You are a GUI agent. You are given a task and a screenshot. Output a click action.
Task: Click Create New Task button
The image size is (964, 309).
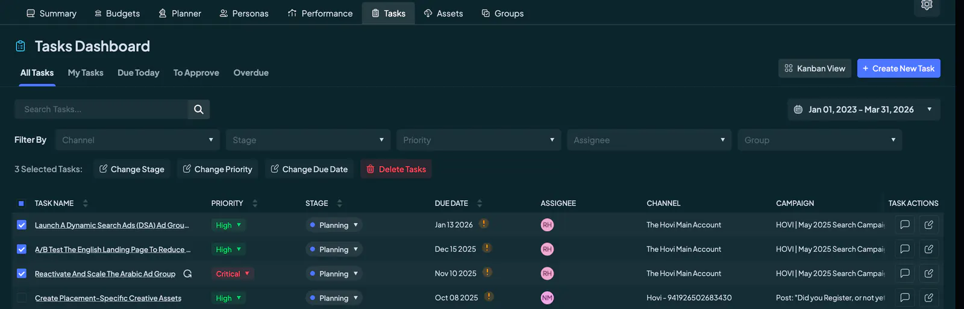(x=898, y=68)
